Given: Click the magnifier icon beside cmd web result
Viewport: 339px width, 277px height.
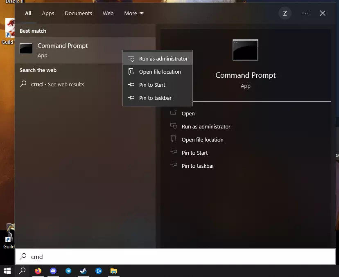Looking at the screenshot, I should 23,84.
